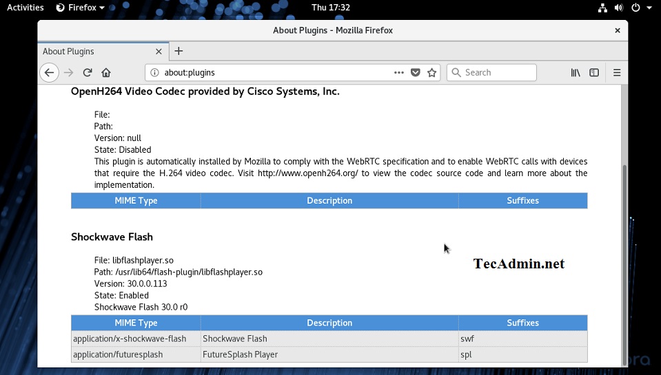Click the 'State: Disabled' line
The width and height of the screenshot is (661, 375).
click(x=123, y=150)
